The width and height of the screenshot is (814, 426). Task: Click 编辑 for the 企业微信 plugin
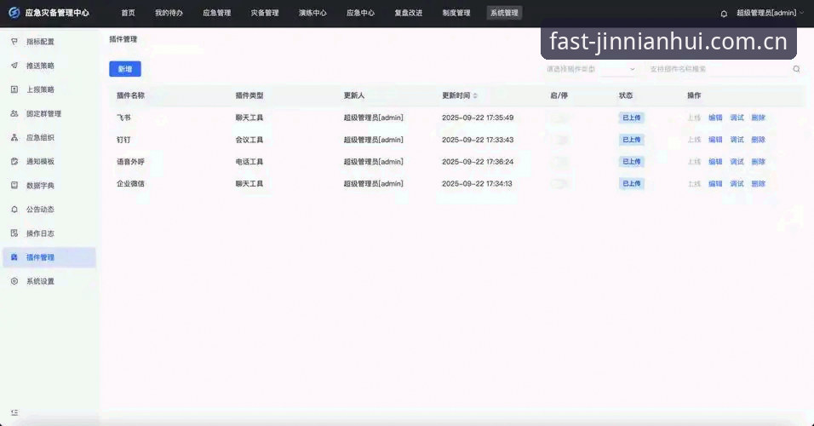715,183
